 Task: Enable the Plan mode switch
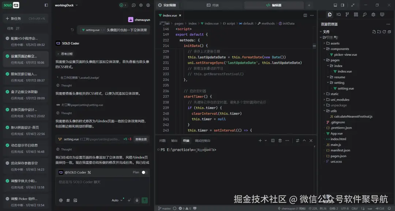[x=144, y=172]
